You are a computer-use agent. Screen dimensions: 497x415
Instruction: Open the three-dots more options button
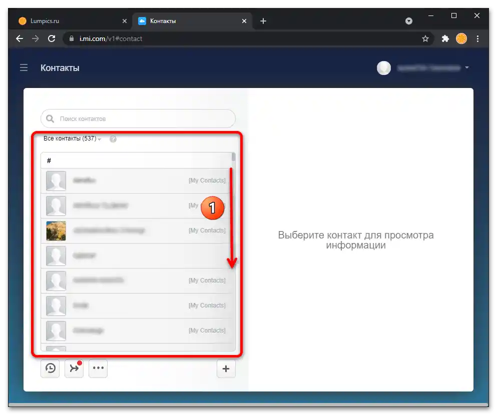(98, 368)
